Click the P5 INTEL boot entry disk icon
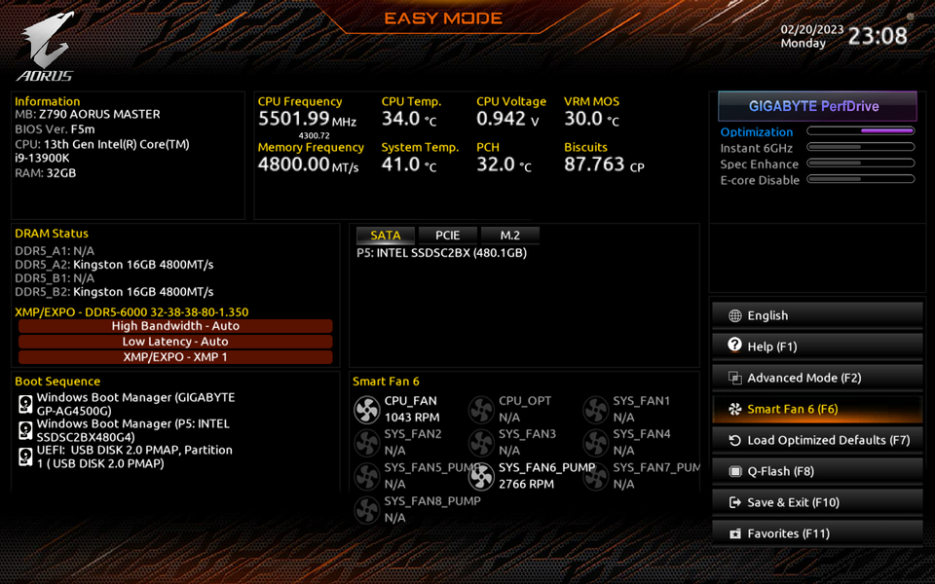935x584 pixels. 25,430
